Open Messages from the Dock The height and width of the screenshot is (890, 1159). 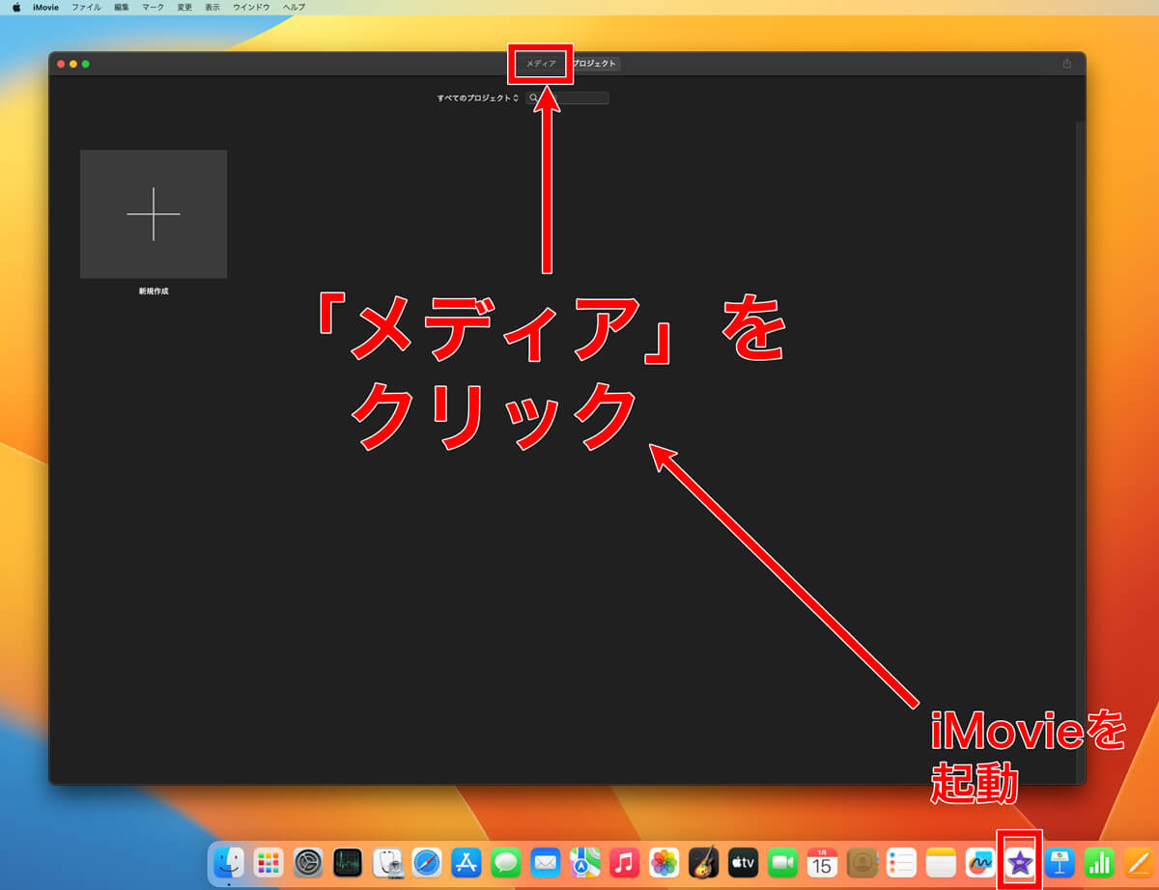[506, 861]
